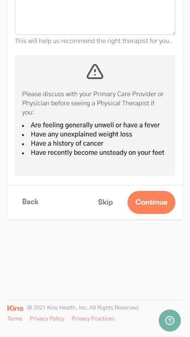Open the Terms link
Image resolution: width=190 pixels, height=337 pixels.
pyautogui.click(x=15, y=319)
